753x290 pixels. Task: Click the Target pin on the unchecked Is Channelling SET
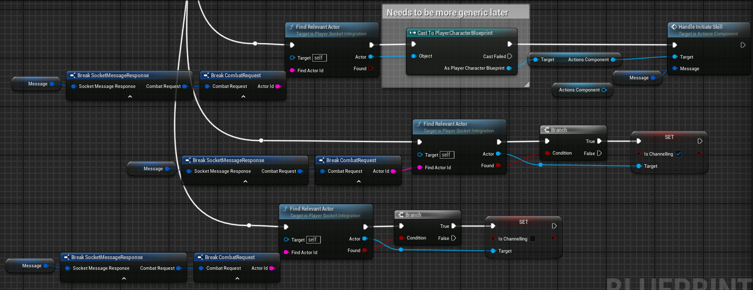coord(494,251)
